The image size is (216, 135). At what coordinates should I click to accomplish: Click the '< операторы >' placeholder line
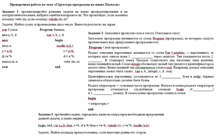coord(98,104)
